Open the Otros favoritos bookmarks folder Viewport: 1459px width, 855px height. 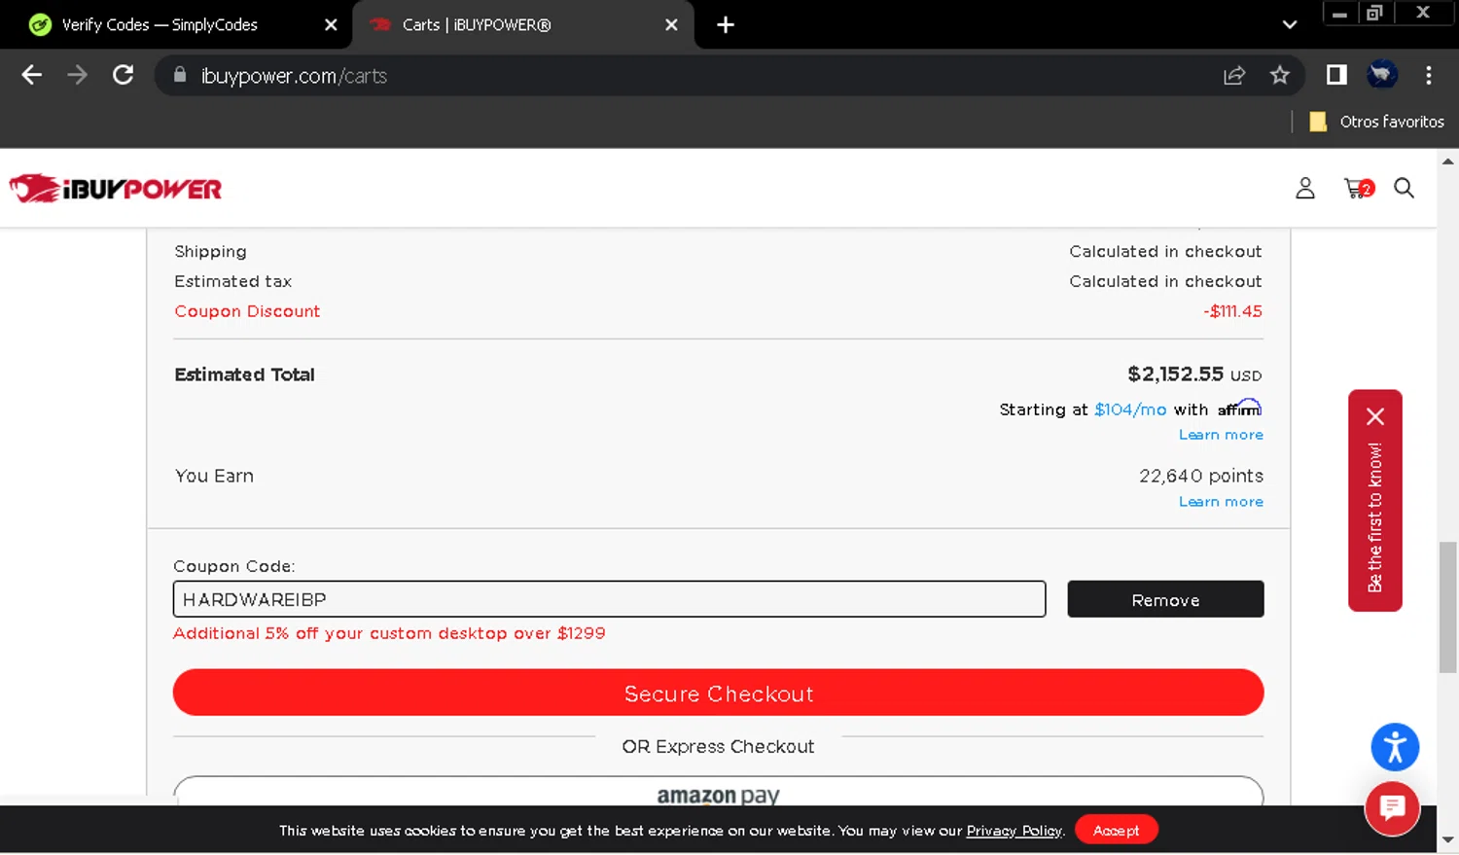click(x=1376, y=122)
